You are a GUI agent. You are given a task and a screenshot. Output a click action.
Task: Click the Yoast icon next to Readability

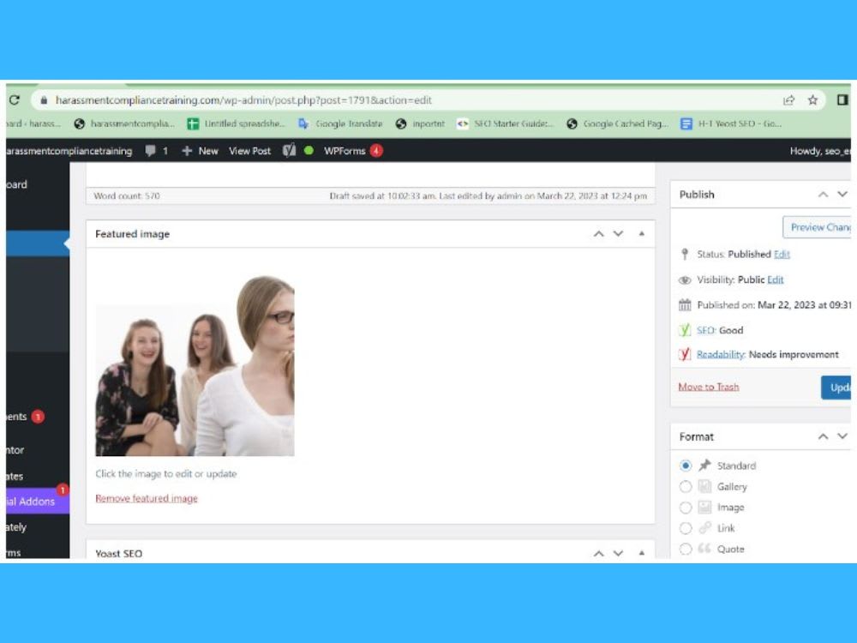click(x=684, y=354)
